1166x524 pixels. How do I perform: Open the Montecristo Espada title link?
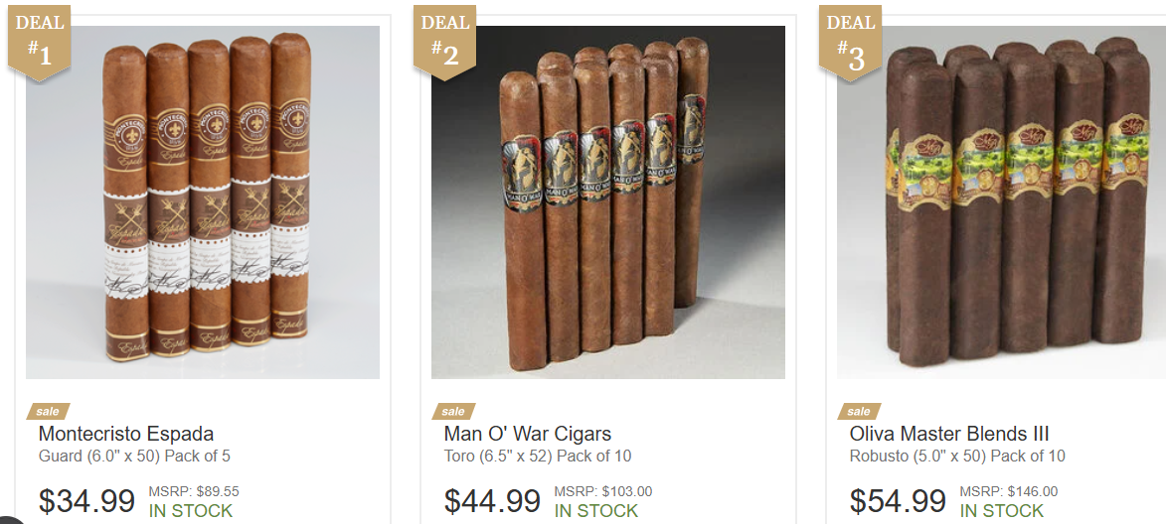[x=125, y=434]
